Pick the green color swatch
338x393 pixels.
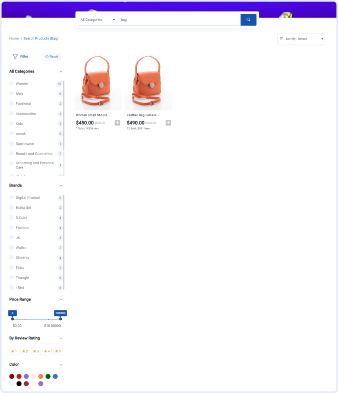coord(48,376)
